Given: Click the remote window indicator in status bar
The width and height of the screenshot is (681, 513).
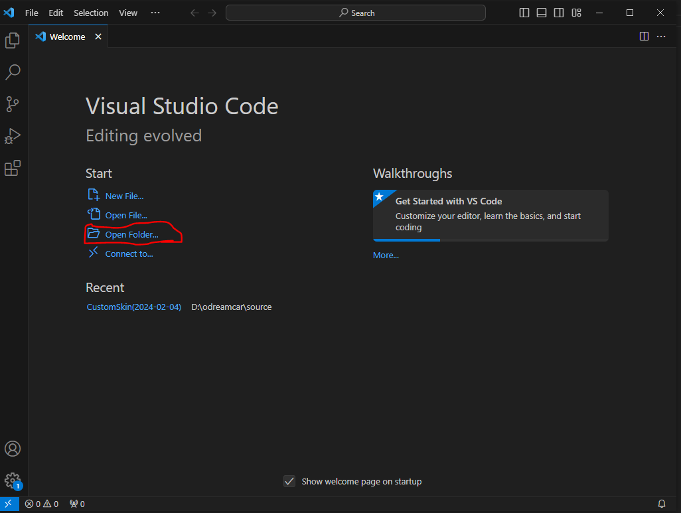Looking at the screenshot, I should tap(9, 504).
